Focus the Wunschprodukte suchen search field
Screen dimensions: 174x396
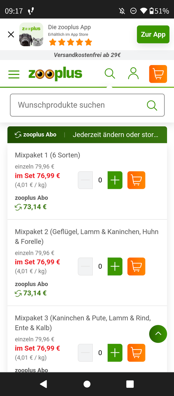click(x=87, y=105)
